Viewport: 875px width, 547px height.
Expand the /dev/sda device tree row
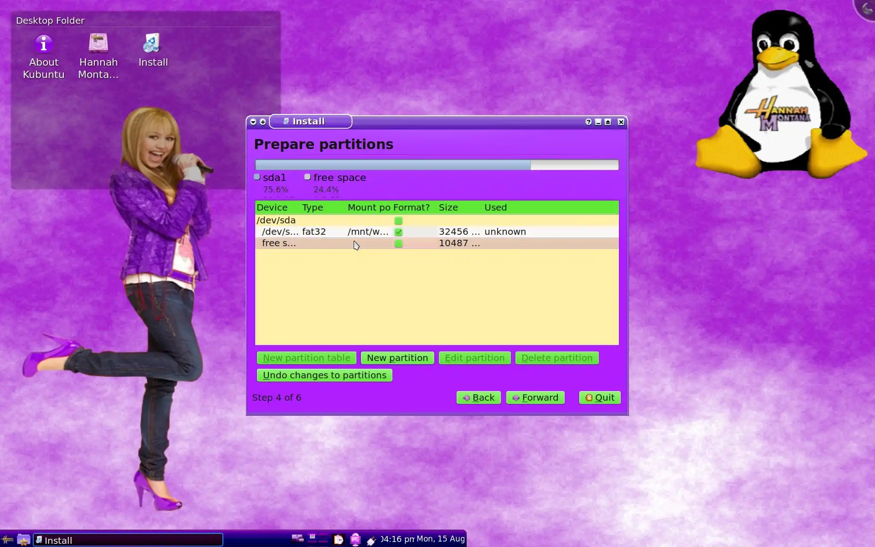pyautogui.click(x=276, y=220)
